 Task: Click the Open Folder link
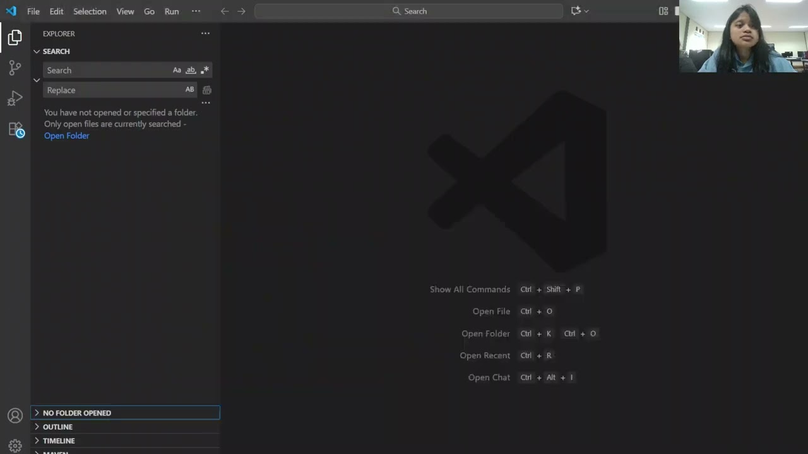pos(67,136)
